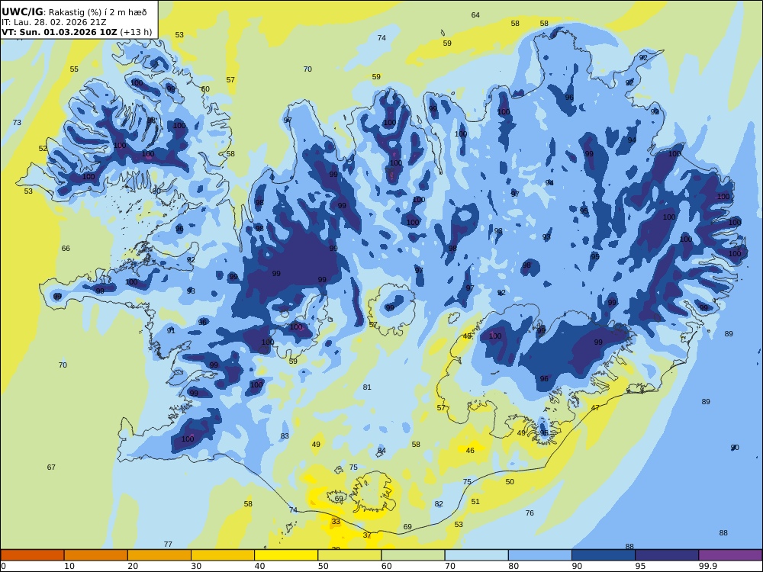Image resolution: width=763 pixels, height=572 pixels.
Task: Select the low humidity value 33
Action: pyautogui.click(x=336, y=522)
